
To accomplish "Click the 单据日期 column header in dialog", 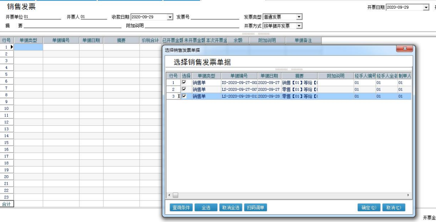I will pyautogui.click(x=269, y=76).
